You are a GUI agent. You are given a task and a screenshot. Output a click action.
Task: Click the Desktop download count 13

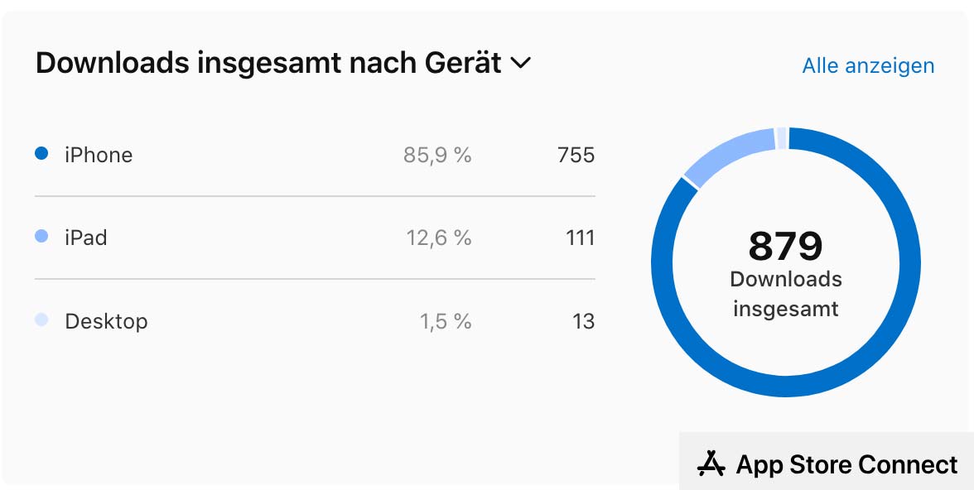583,321
